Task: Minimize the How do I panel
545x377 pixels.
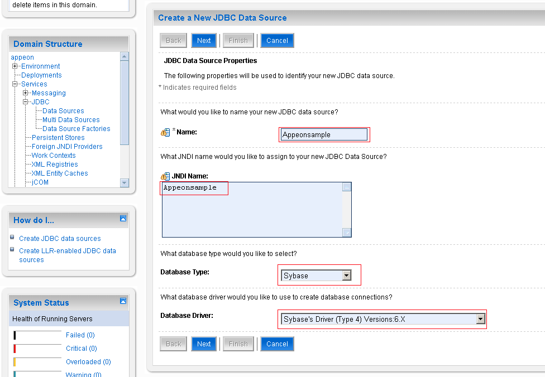Action: 123,219
